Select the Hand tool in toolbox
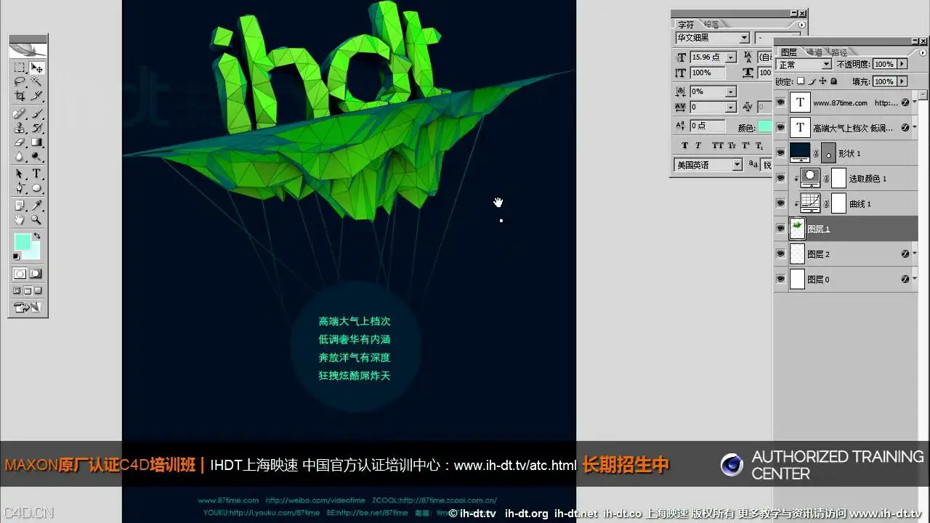 point(20,219)
